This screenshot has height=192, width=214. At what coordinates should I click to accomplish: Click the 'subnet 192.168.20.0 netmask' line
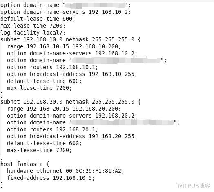pyautogui.click(x=71, y=102)
